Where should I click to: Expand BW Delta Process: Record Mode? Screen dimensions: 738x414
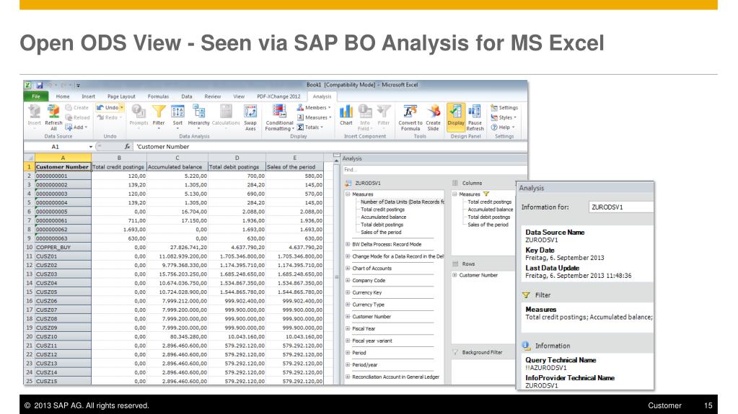[x=348, y=244]
